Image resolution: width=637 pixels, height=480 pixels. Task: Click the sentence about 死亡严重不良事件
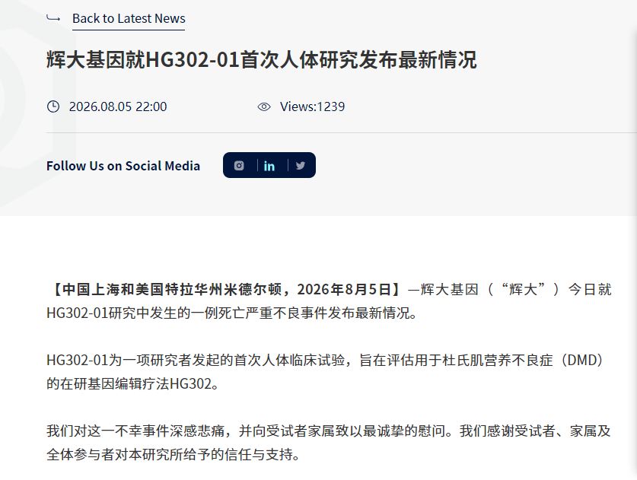pos(232,313)
